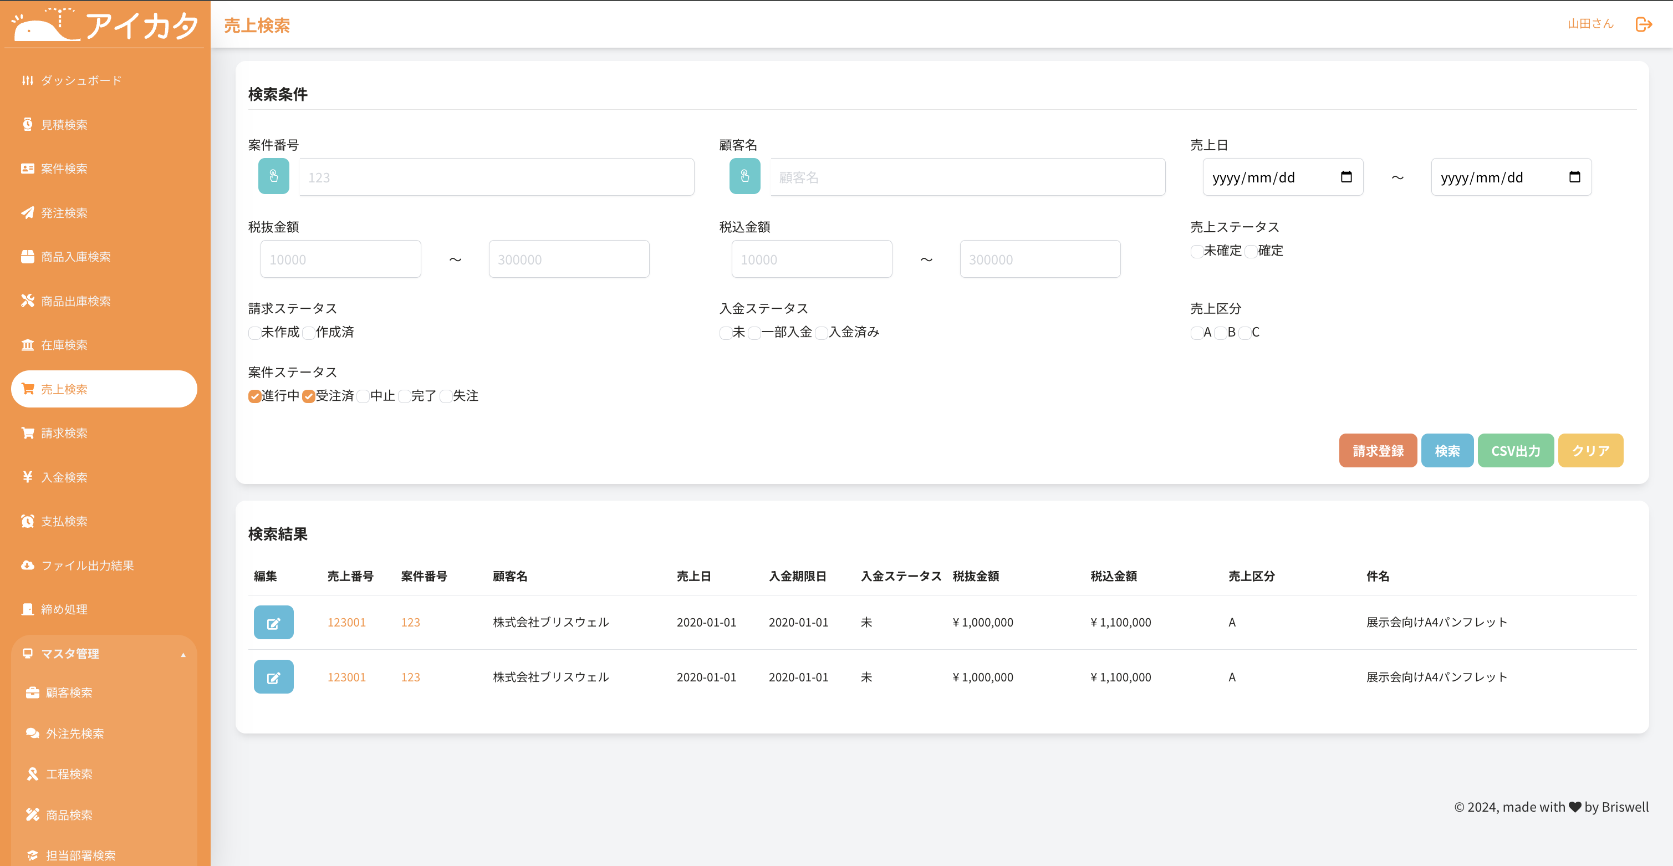The height and width of the screenshot is (866, 1673).
Task: Collapse the マスタ管理 menu section
Action: pyautogui.click(x=104, y=654)
